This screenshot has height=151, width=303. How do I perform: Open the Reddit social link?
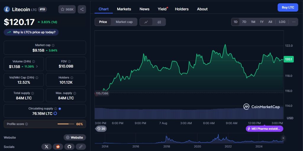pos(58,146)
